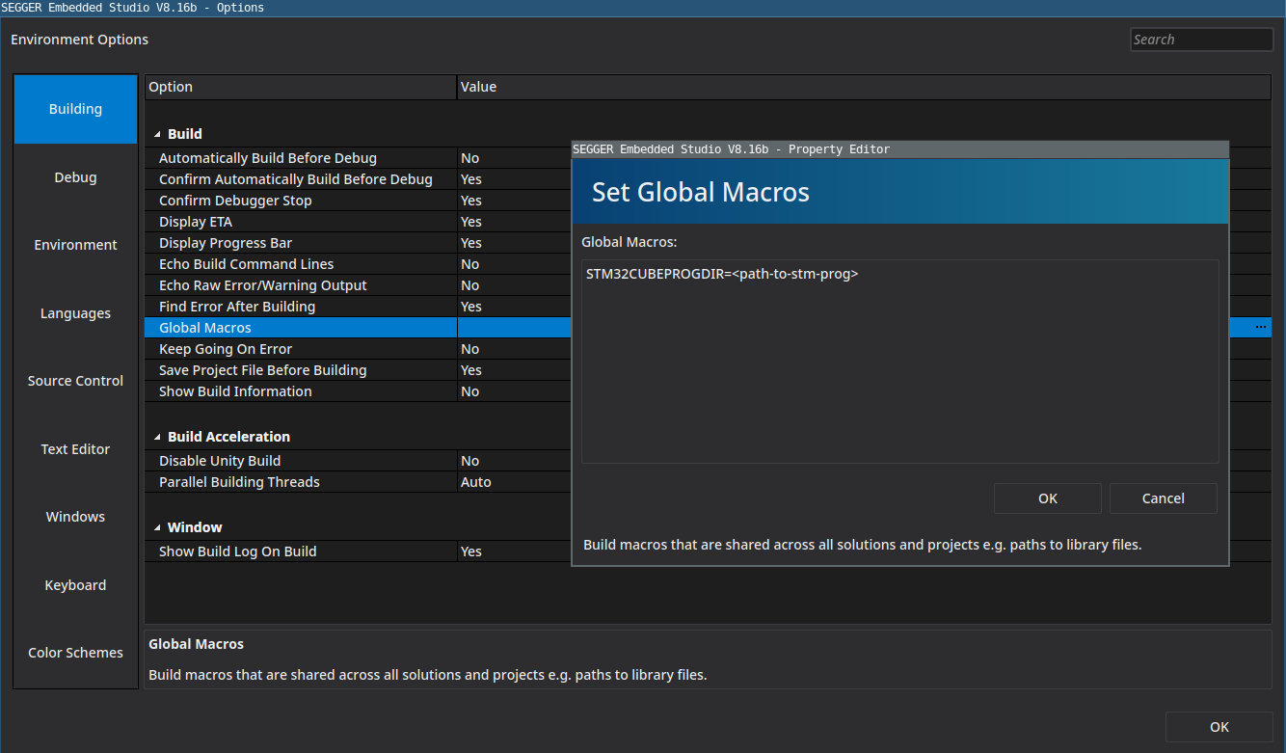Click the ellipsis button in Global Macros row
The width and height of the screenshot is (1286, 753).
[1260, 328]
